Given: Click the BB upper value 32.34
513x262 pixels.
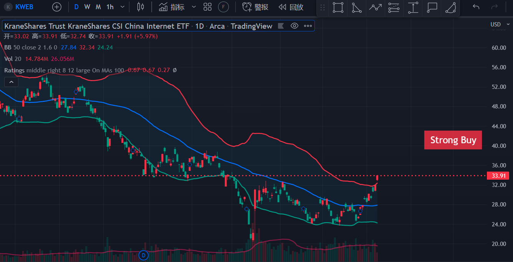Looking at the screenshot, I should (87, 47).
